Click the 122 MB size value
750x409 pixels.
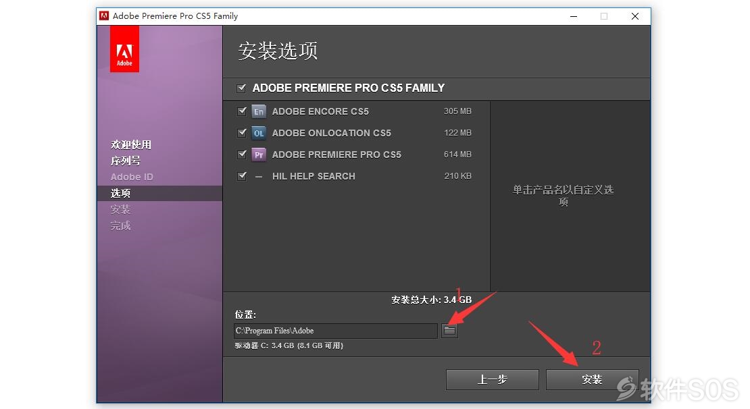click(x=457, y=133)
